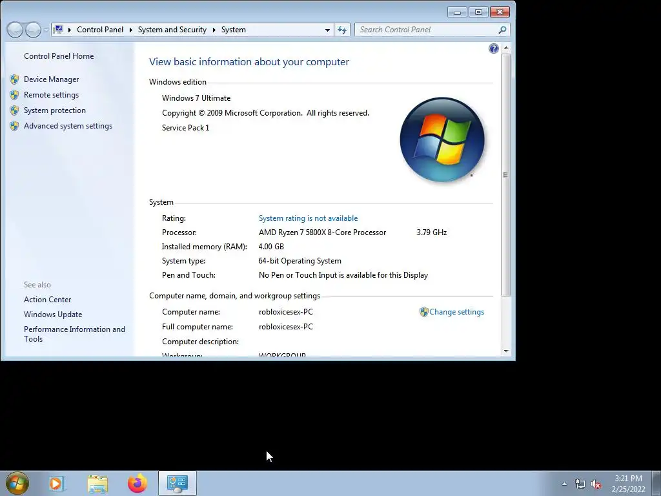Viewport: 661px width, 496px height.
Task: Open Remote settings link
Action: [51, 95]
